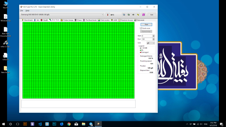Open the File menu
Viewport: 226px width, 127px height.
(x=22, y=11)
